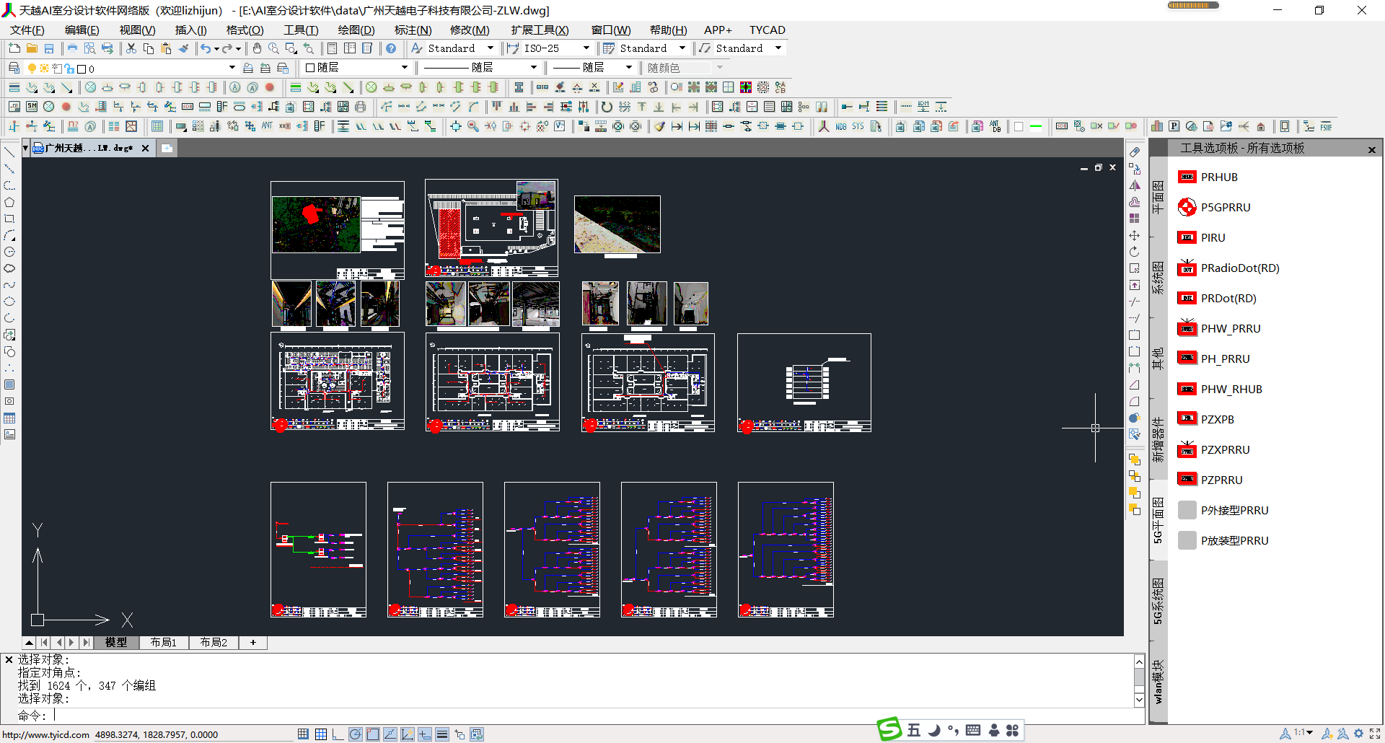Screen dimensions: 1385x743
Task: Add a new layout with plus button
Action: tap(253, 642)
